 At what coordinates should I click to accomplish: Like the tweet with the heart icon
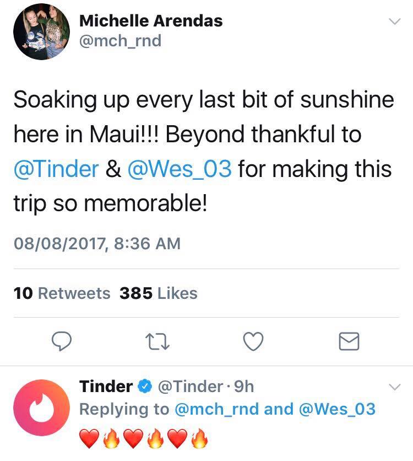(253, 342)
